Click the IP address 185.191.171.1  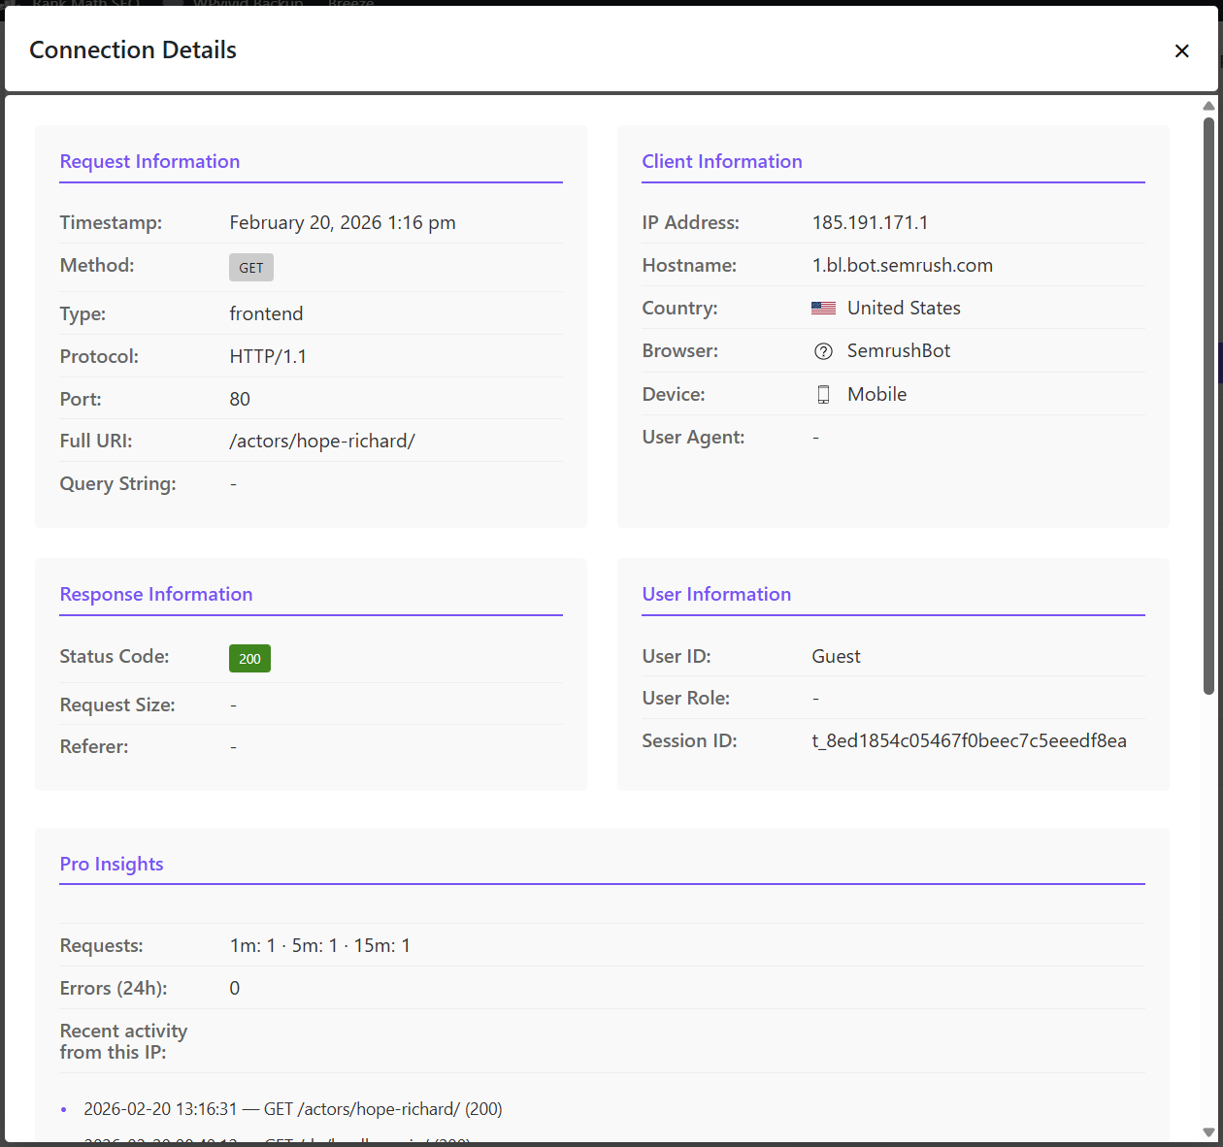(870, 222)
